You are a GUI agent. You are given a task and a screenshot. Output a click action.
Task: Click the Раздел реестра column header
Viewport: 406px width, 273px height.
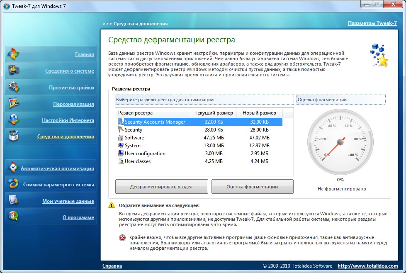point(153,113)
